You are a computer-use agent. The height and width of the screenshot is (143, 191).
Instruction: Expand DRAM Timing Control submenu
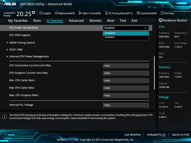(22, 43)
